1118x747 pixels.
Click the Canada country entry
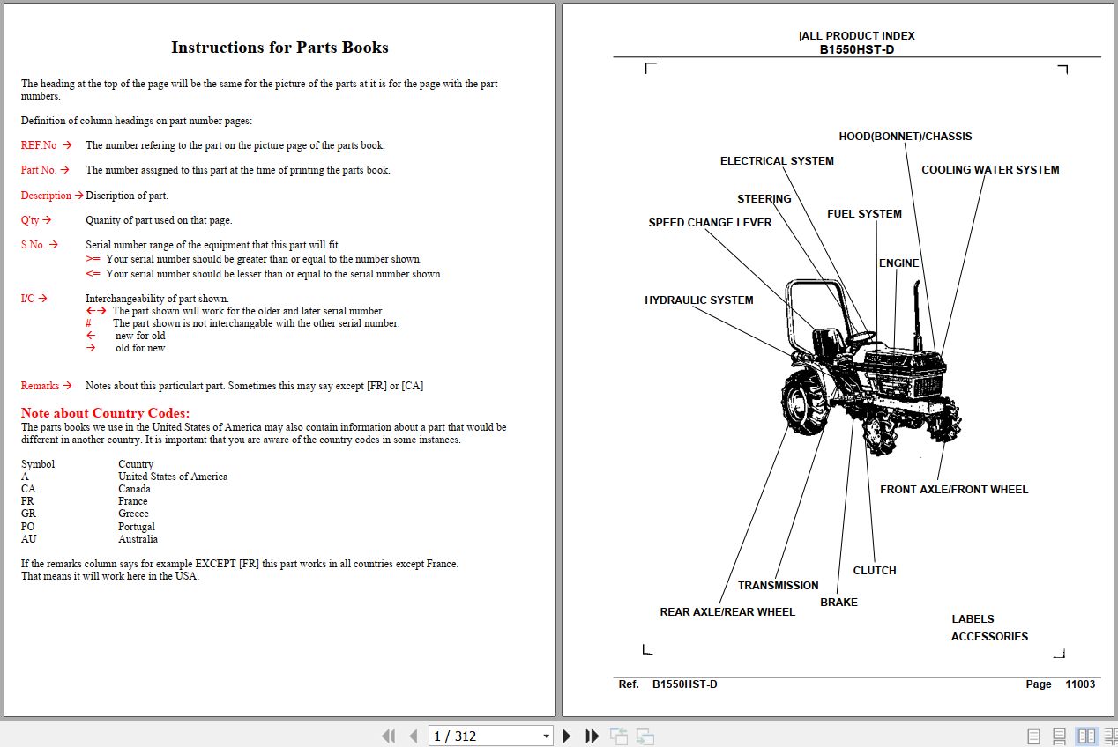click(134, 489)
